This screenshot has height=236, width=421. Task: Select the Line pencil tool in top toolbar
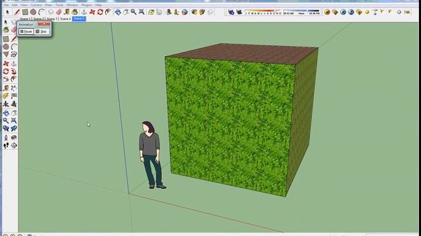pyautogui.click(x=17, y=12)
